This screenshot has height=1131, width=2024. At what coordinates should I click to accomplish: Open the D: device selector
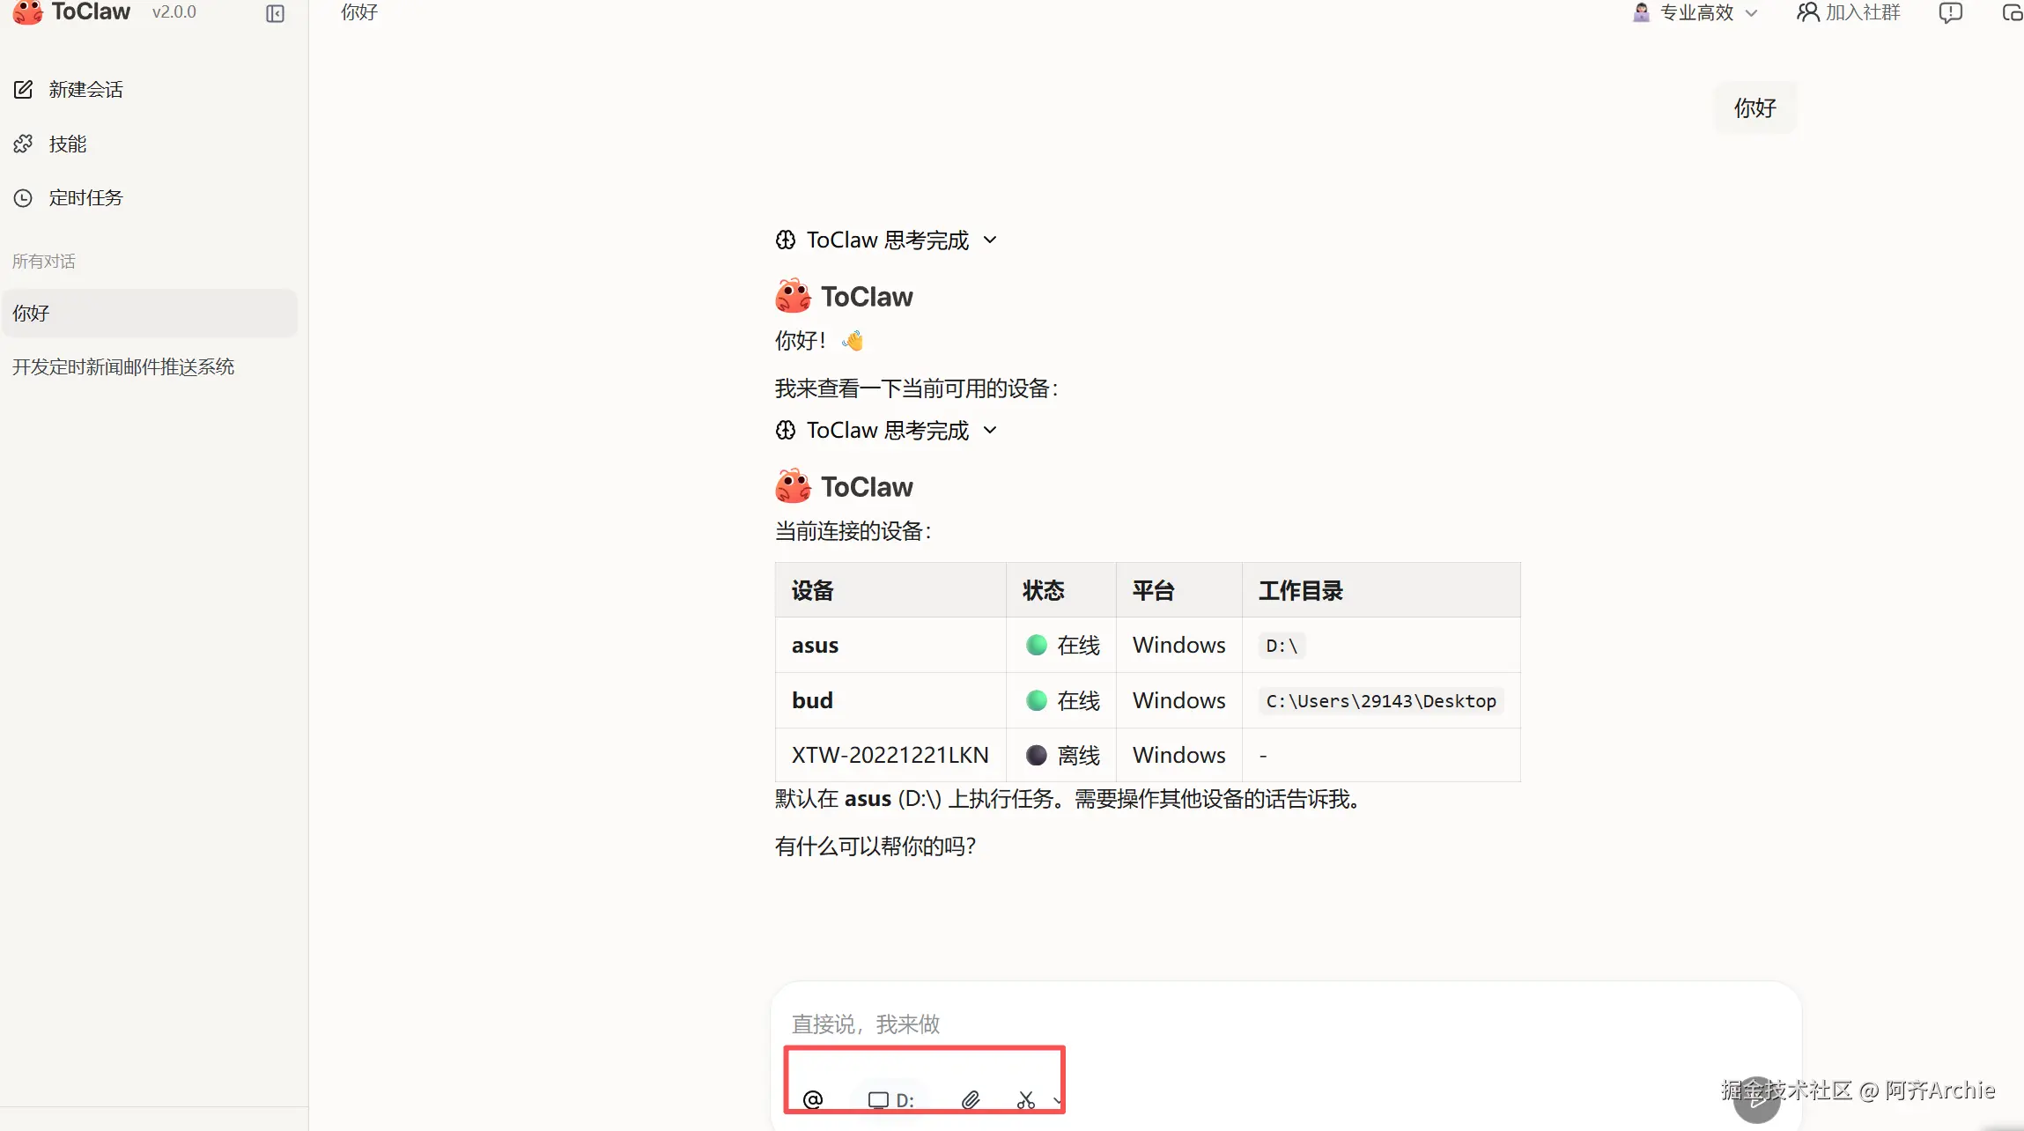pos(891,1099)
